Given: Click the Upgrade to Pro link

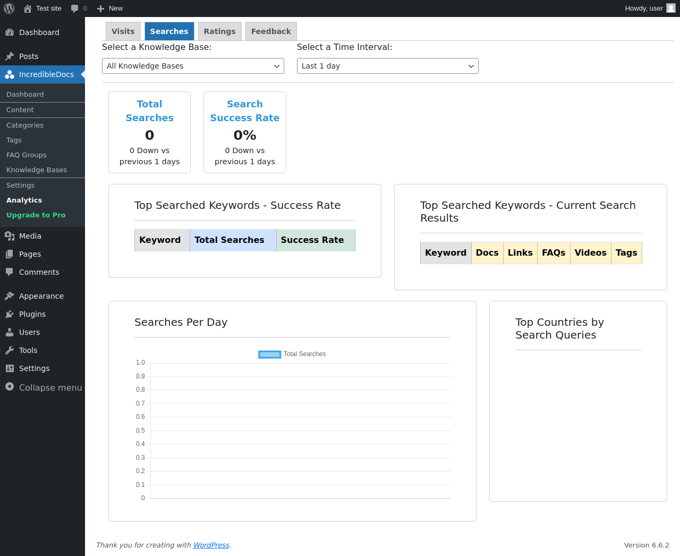Looking at the screenshot, I should 36,215.
